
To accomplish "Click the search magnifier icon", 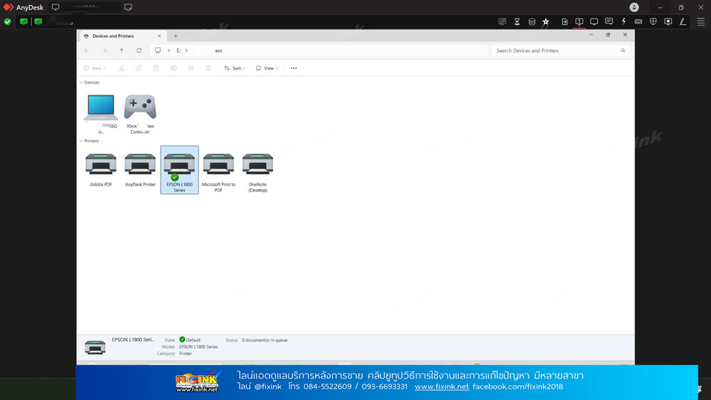I will [x=623, y=50].
